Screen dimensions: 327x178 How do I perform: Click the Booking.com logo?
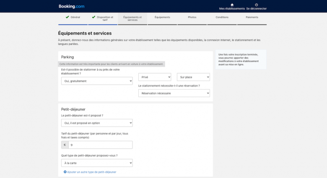(72, 6)
